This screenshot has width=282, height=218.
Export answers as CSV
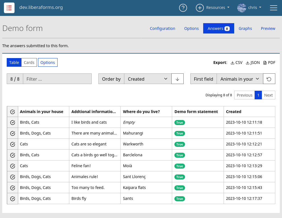[x=236, y=63]
